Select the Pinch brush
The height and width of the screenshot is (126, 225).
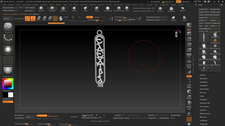tap(127, 9)
